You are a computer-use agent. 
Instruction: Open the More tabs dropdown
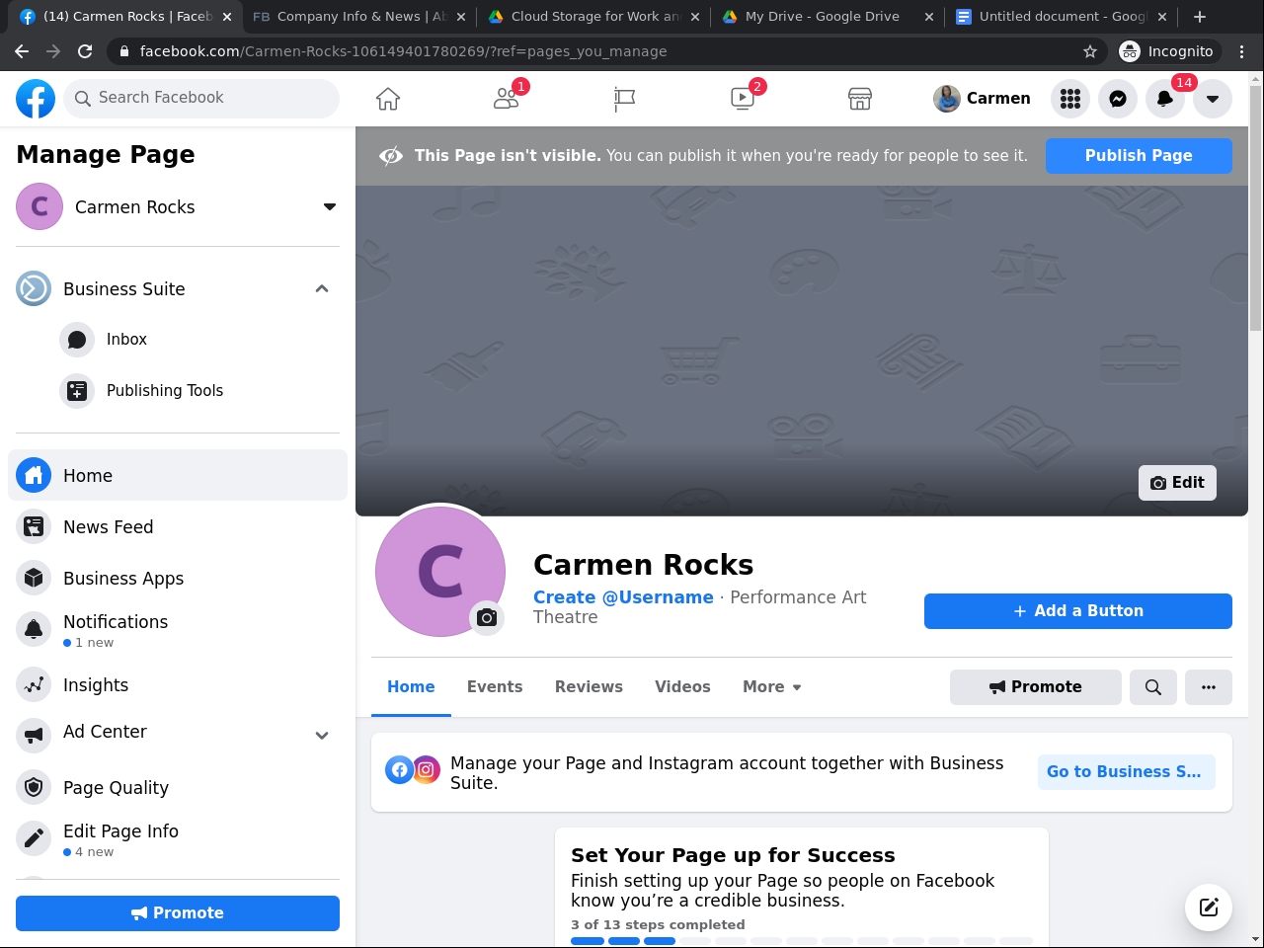[772, 686]
